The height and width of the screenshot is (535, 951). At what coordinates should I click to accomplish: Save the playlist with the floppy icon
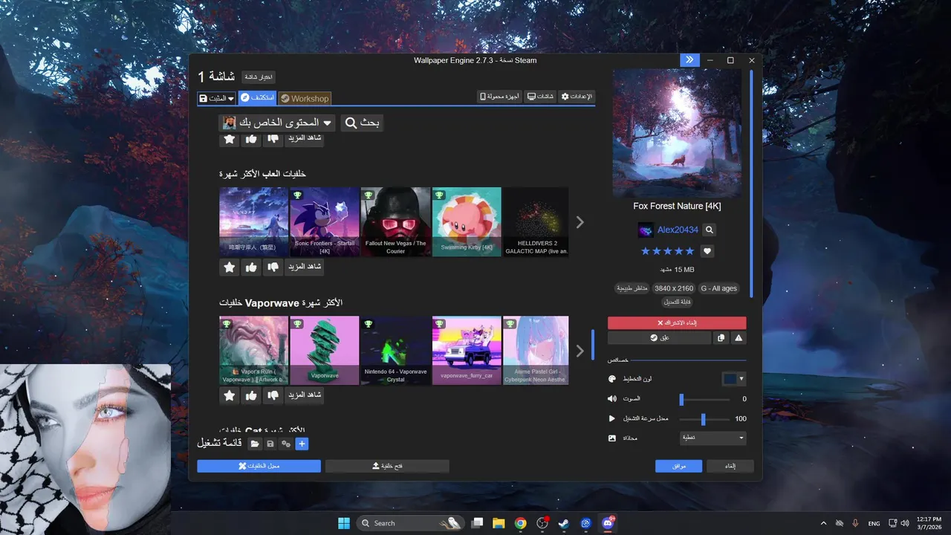point(270,444)
